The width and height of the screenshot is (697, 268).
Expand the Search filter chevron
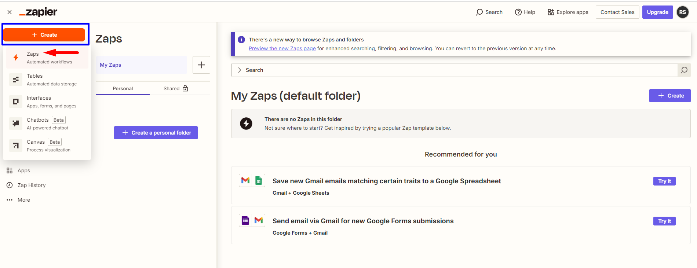coord(240,70)
